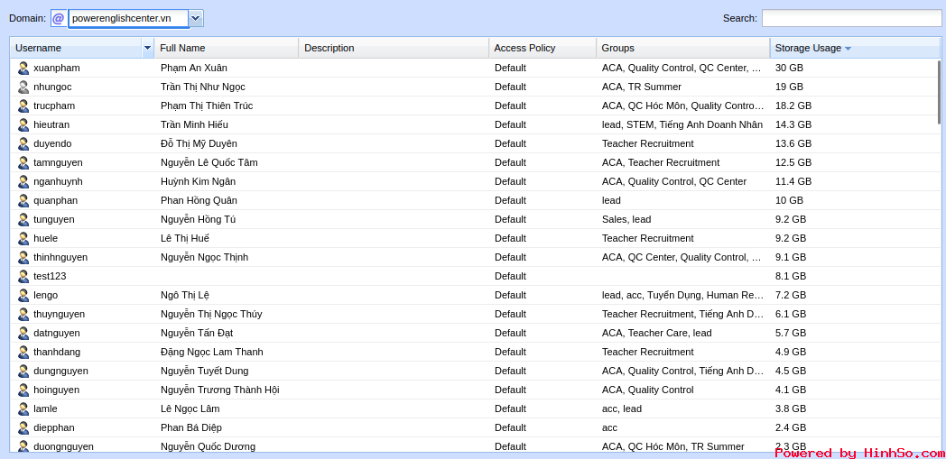Select the name Nguyễn Hồng Tú

pos(198,219)
